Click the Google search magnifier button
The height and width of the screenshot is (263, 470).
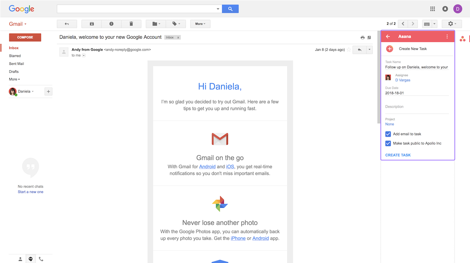pos(230,9)
